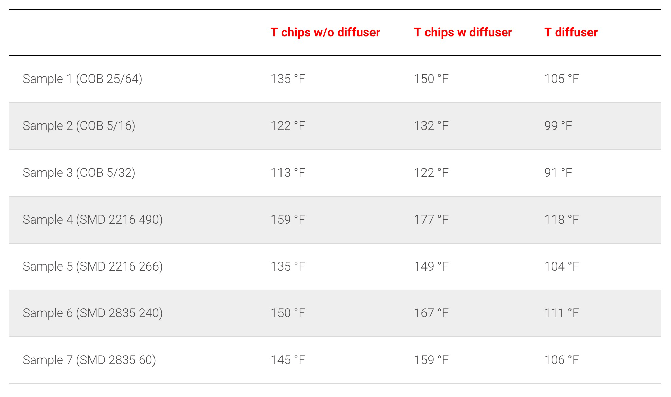This screenshot has height=397, width=671.
Task: Click the 177 °F value for Sample 4
Action: 431,220
